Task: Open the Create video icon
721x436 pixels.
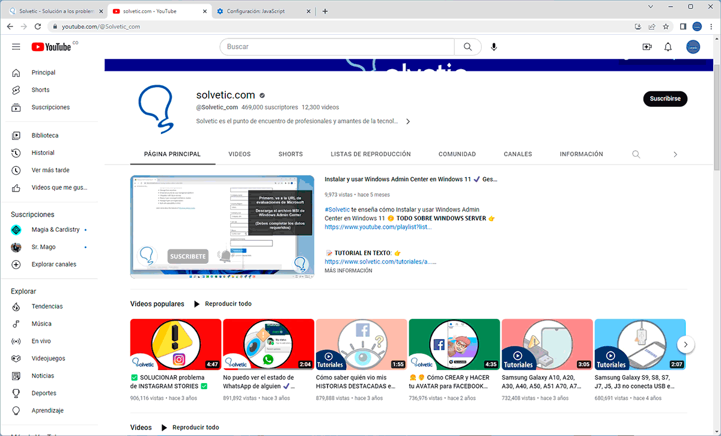Action: [x=647, y=47]
